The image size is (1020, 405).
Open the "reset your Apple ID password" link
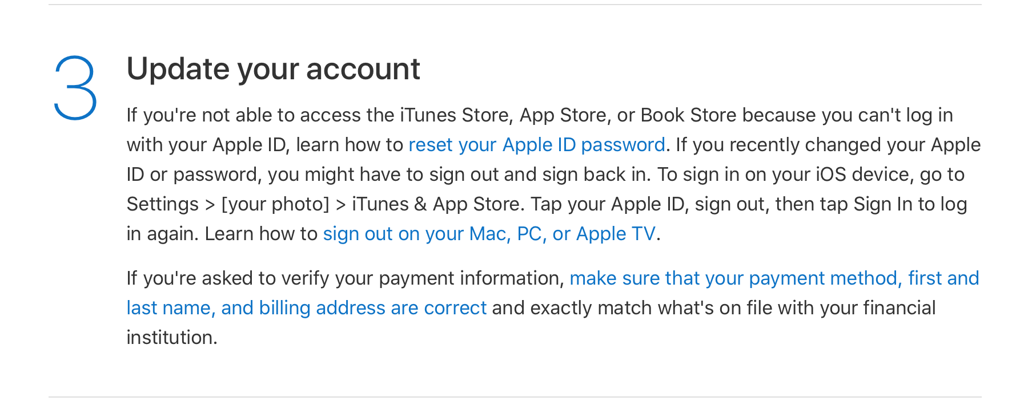[x=537, y=145]
